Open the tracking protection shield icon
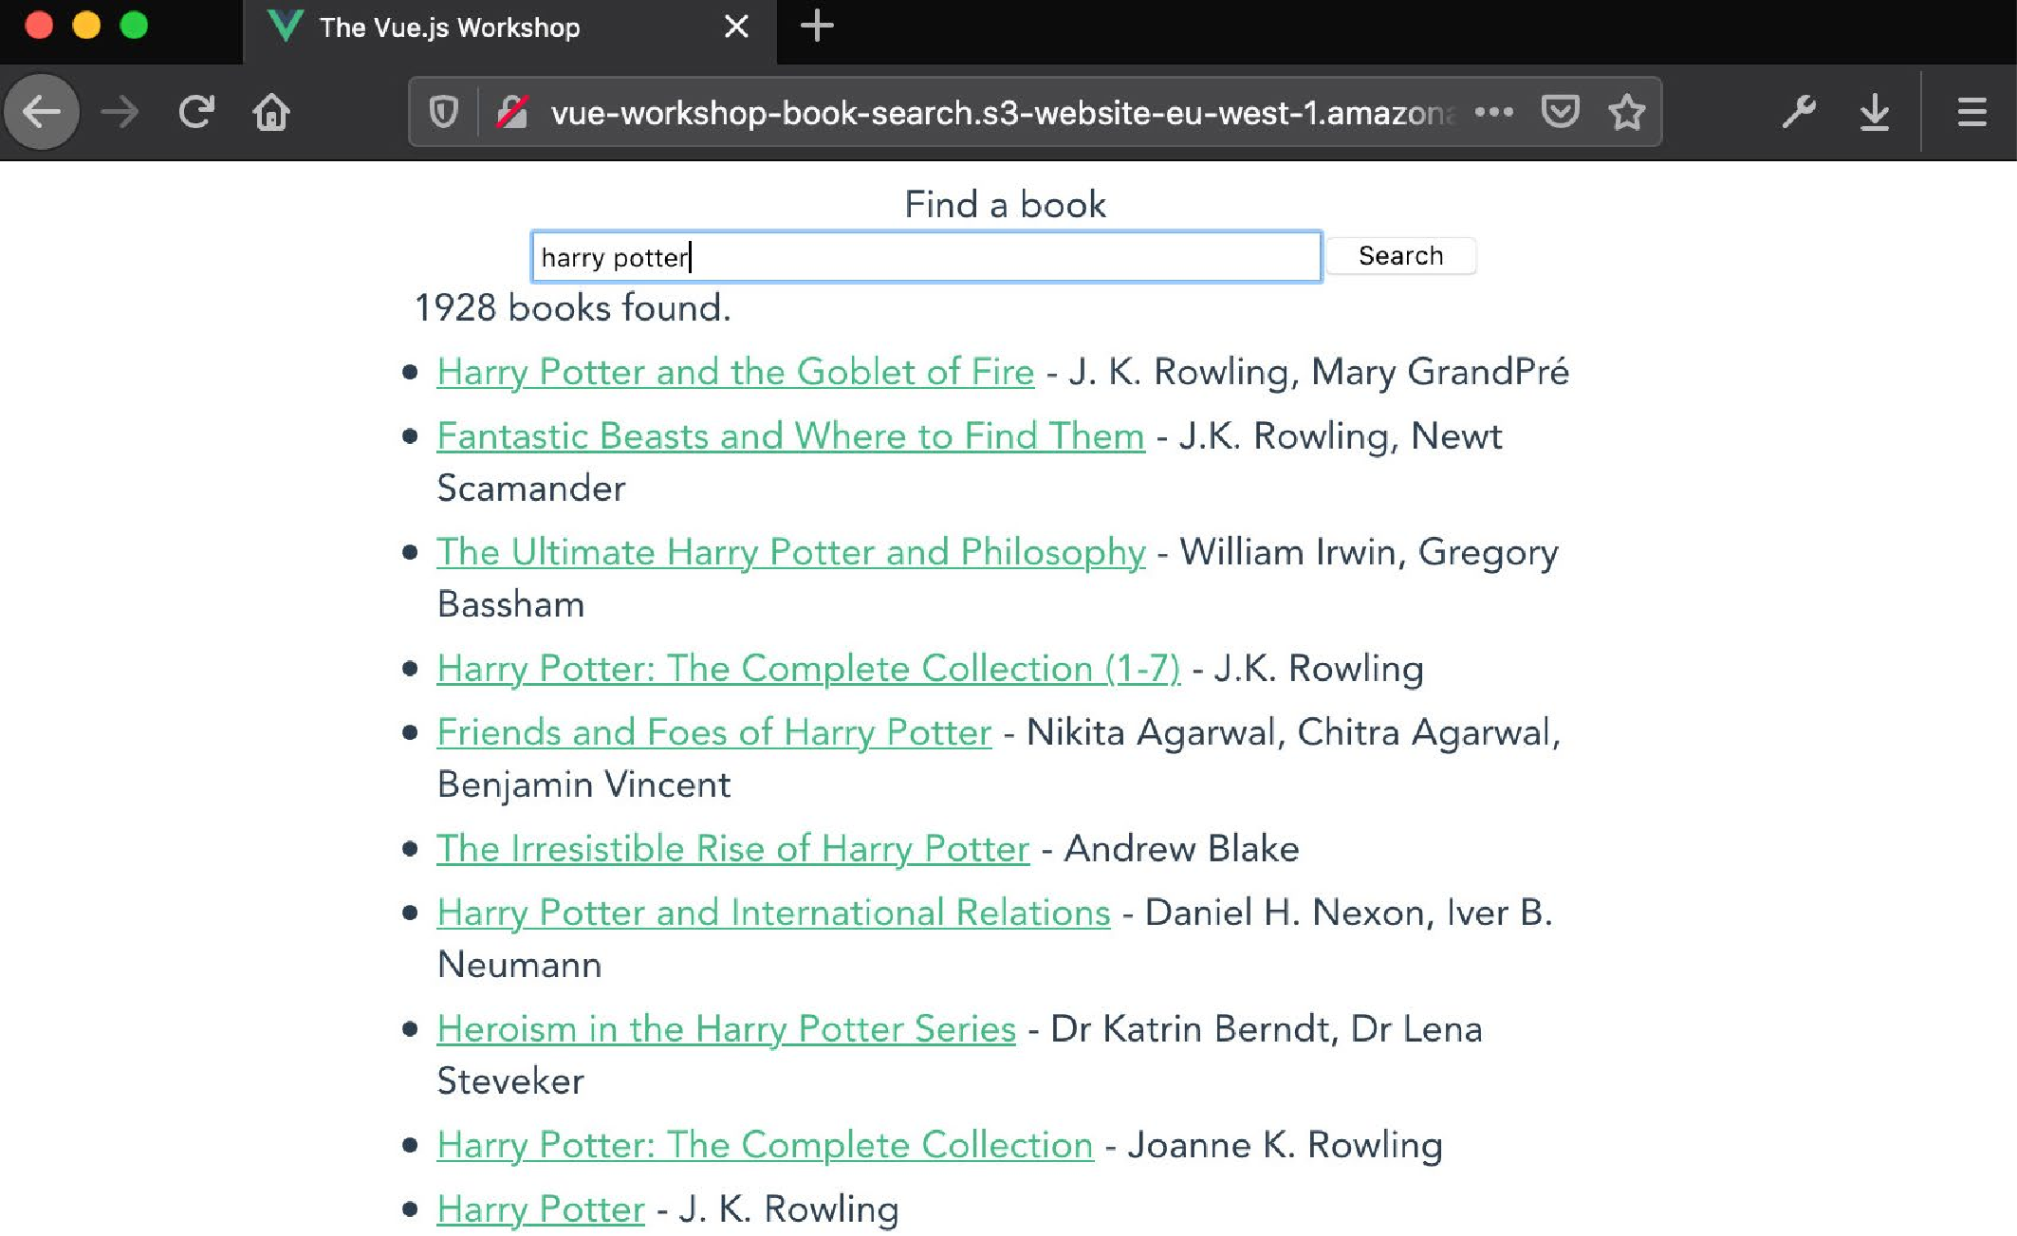Image resolution: width=2017 pixels, height=1236 pixels. (x=443, y=113)
